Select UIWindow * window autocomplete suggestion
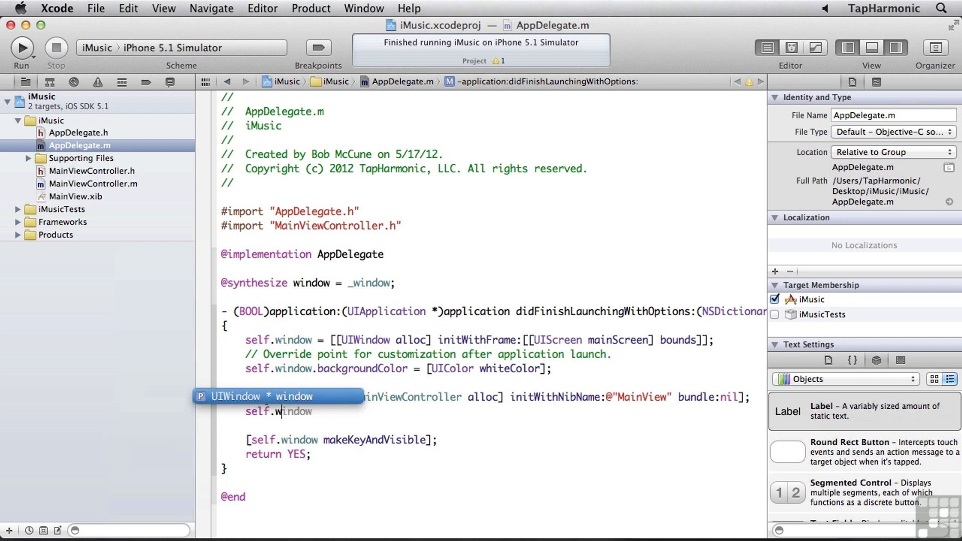Viewport: 962px width, 541px height. (279, 396)
